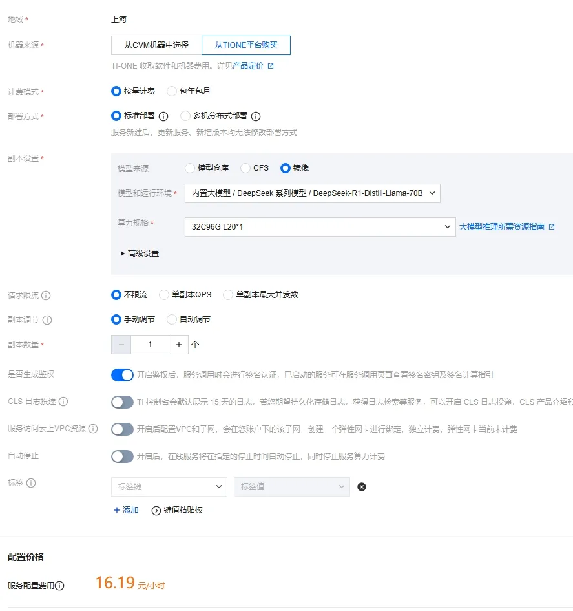
Task: Expand 高级设置 section
Action: pyautogui.click(x=140, y=253)
